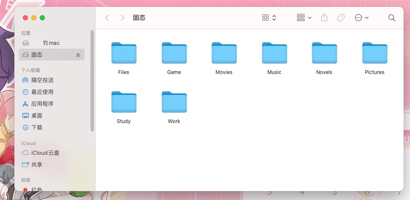Click the red tag color dot

(x=25, y=190)
